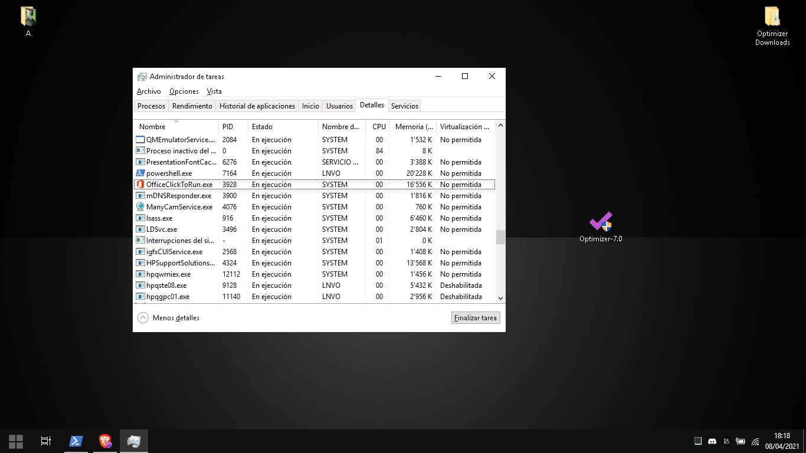Sort by the Virtualización column header
The height and width of the screenshot is (453, 806).
tap(466, 127)
